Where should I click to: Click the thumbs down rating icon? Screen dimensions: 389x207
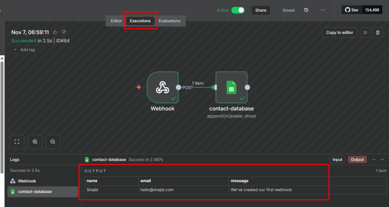pyautogui.click(x=64, y=32)
